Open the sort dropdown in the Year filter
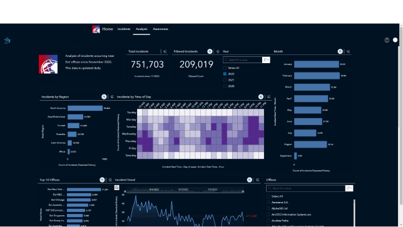 click(x=266, y=60)
